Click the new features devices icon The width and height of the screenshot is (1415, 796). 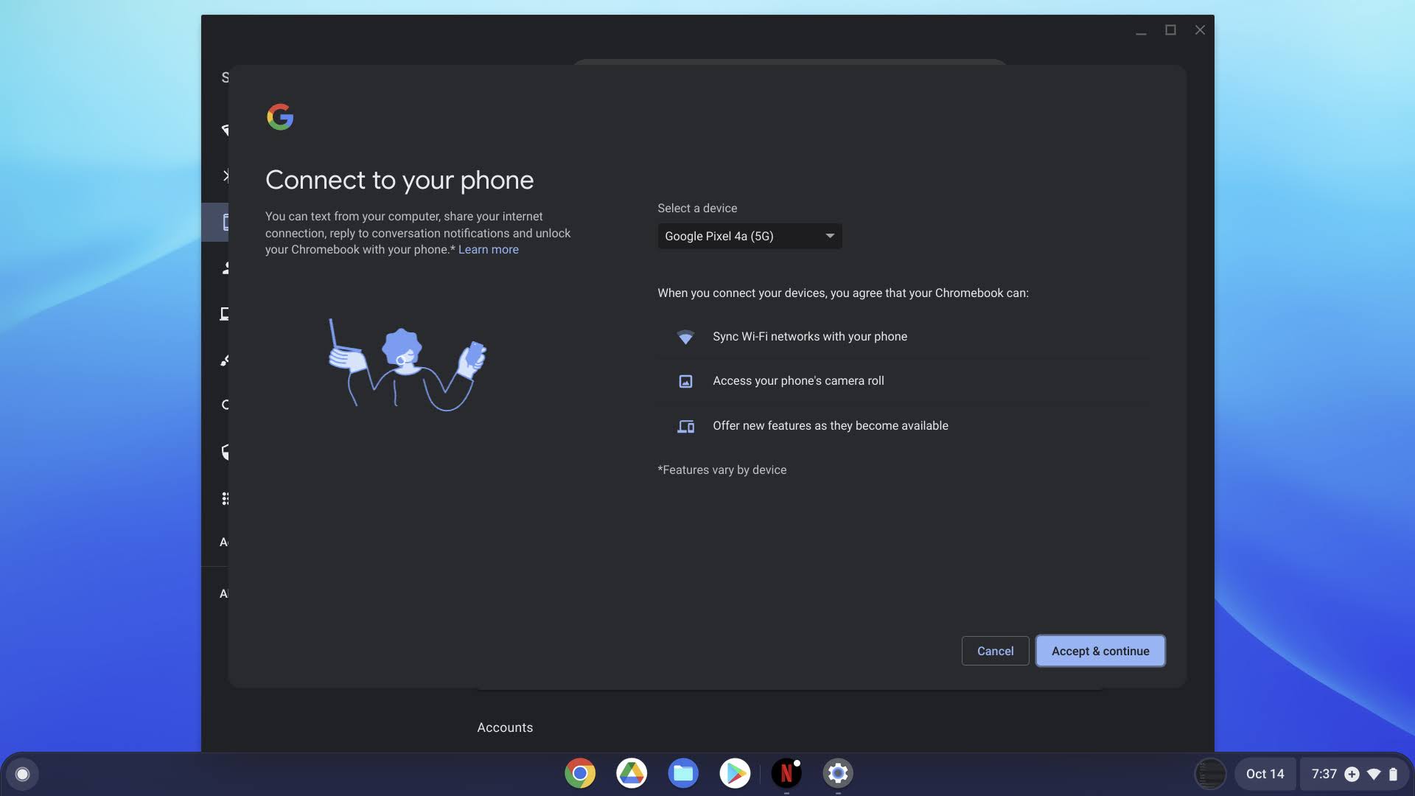[x=685, y=426]
